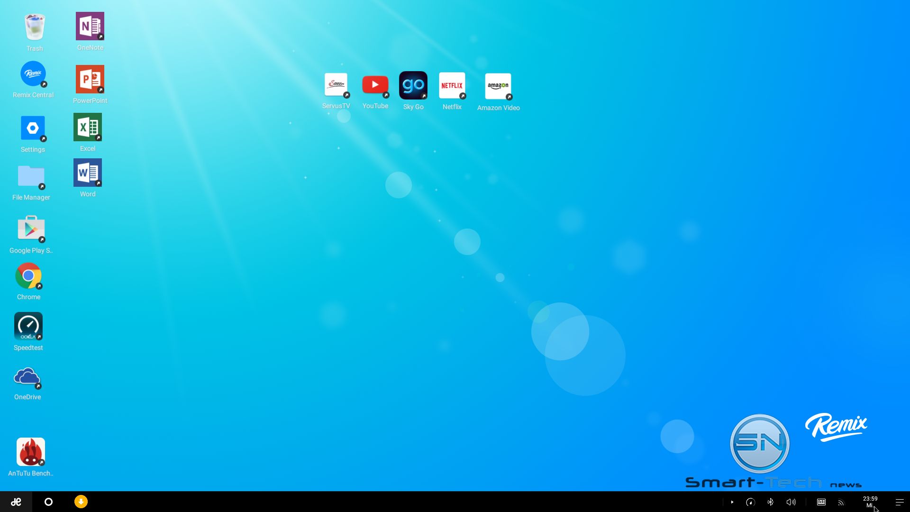
Task: Open the Sky Go app
Action: pyautogui.click(x=413, y=85)
